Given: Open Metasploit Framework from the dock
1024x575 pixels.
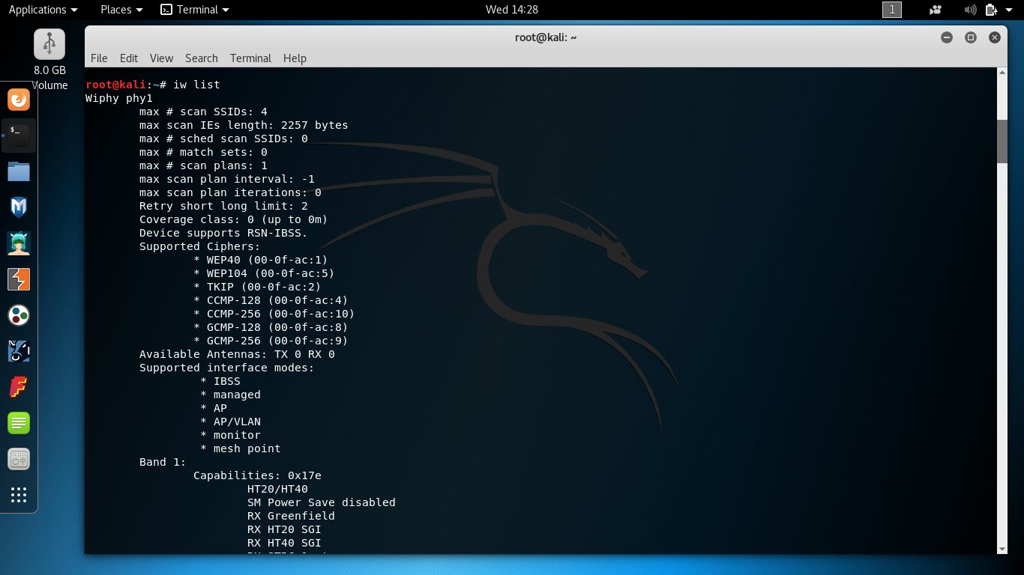Looking at the screenshot, I should tap(19, 207).
